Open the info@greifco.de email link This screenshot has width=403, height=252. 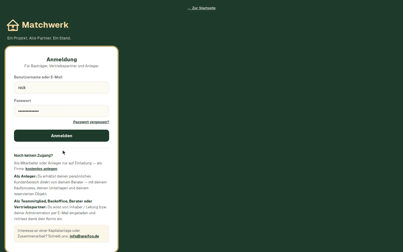click(x=84, y=236)
